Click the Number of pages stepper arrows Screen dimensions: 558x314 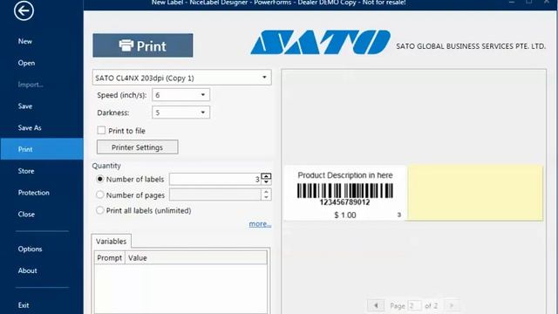click(266, 195)
